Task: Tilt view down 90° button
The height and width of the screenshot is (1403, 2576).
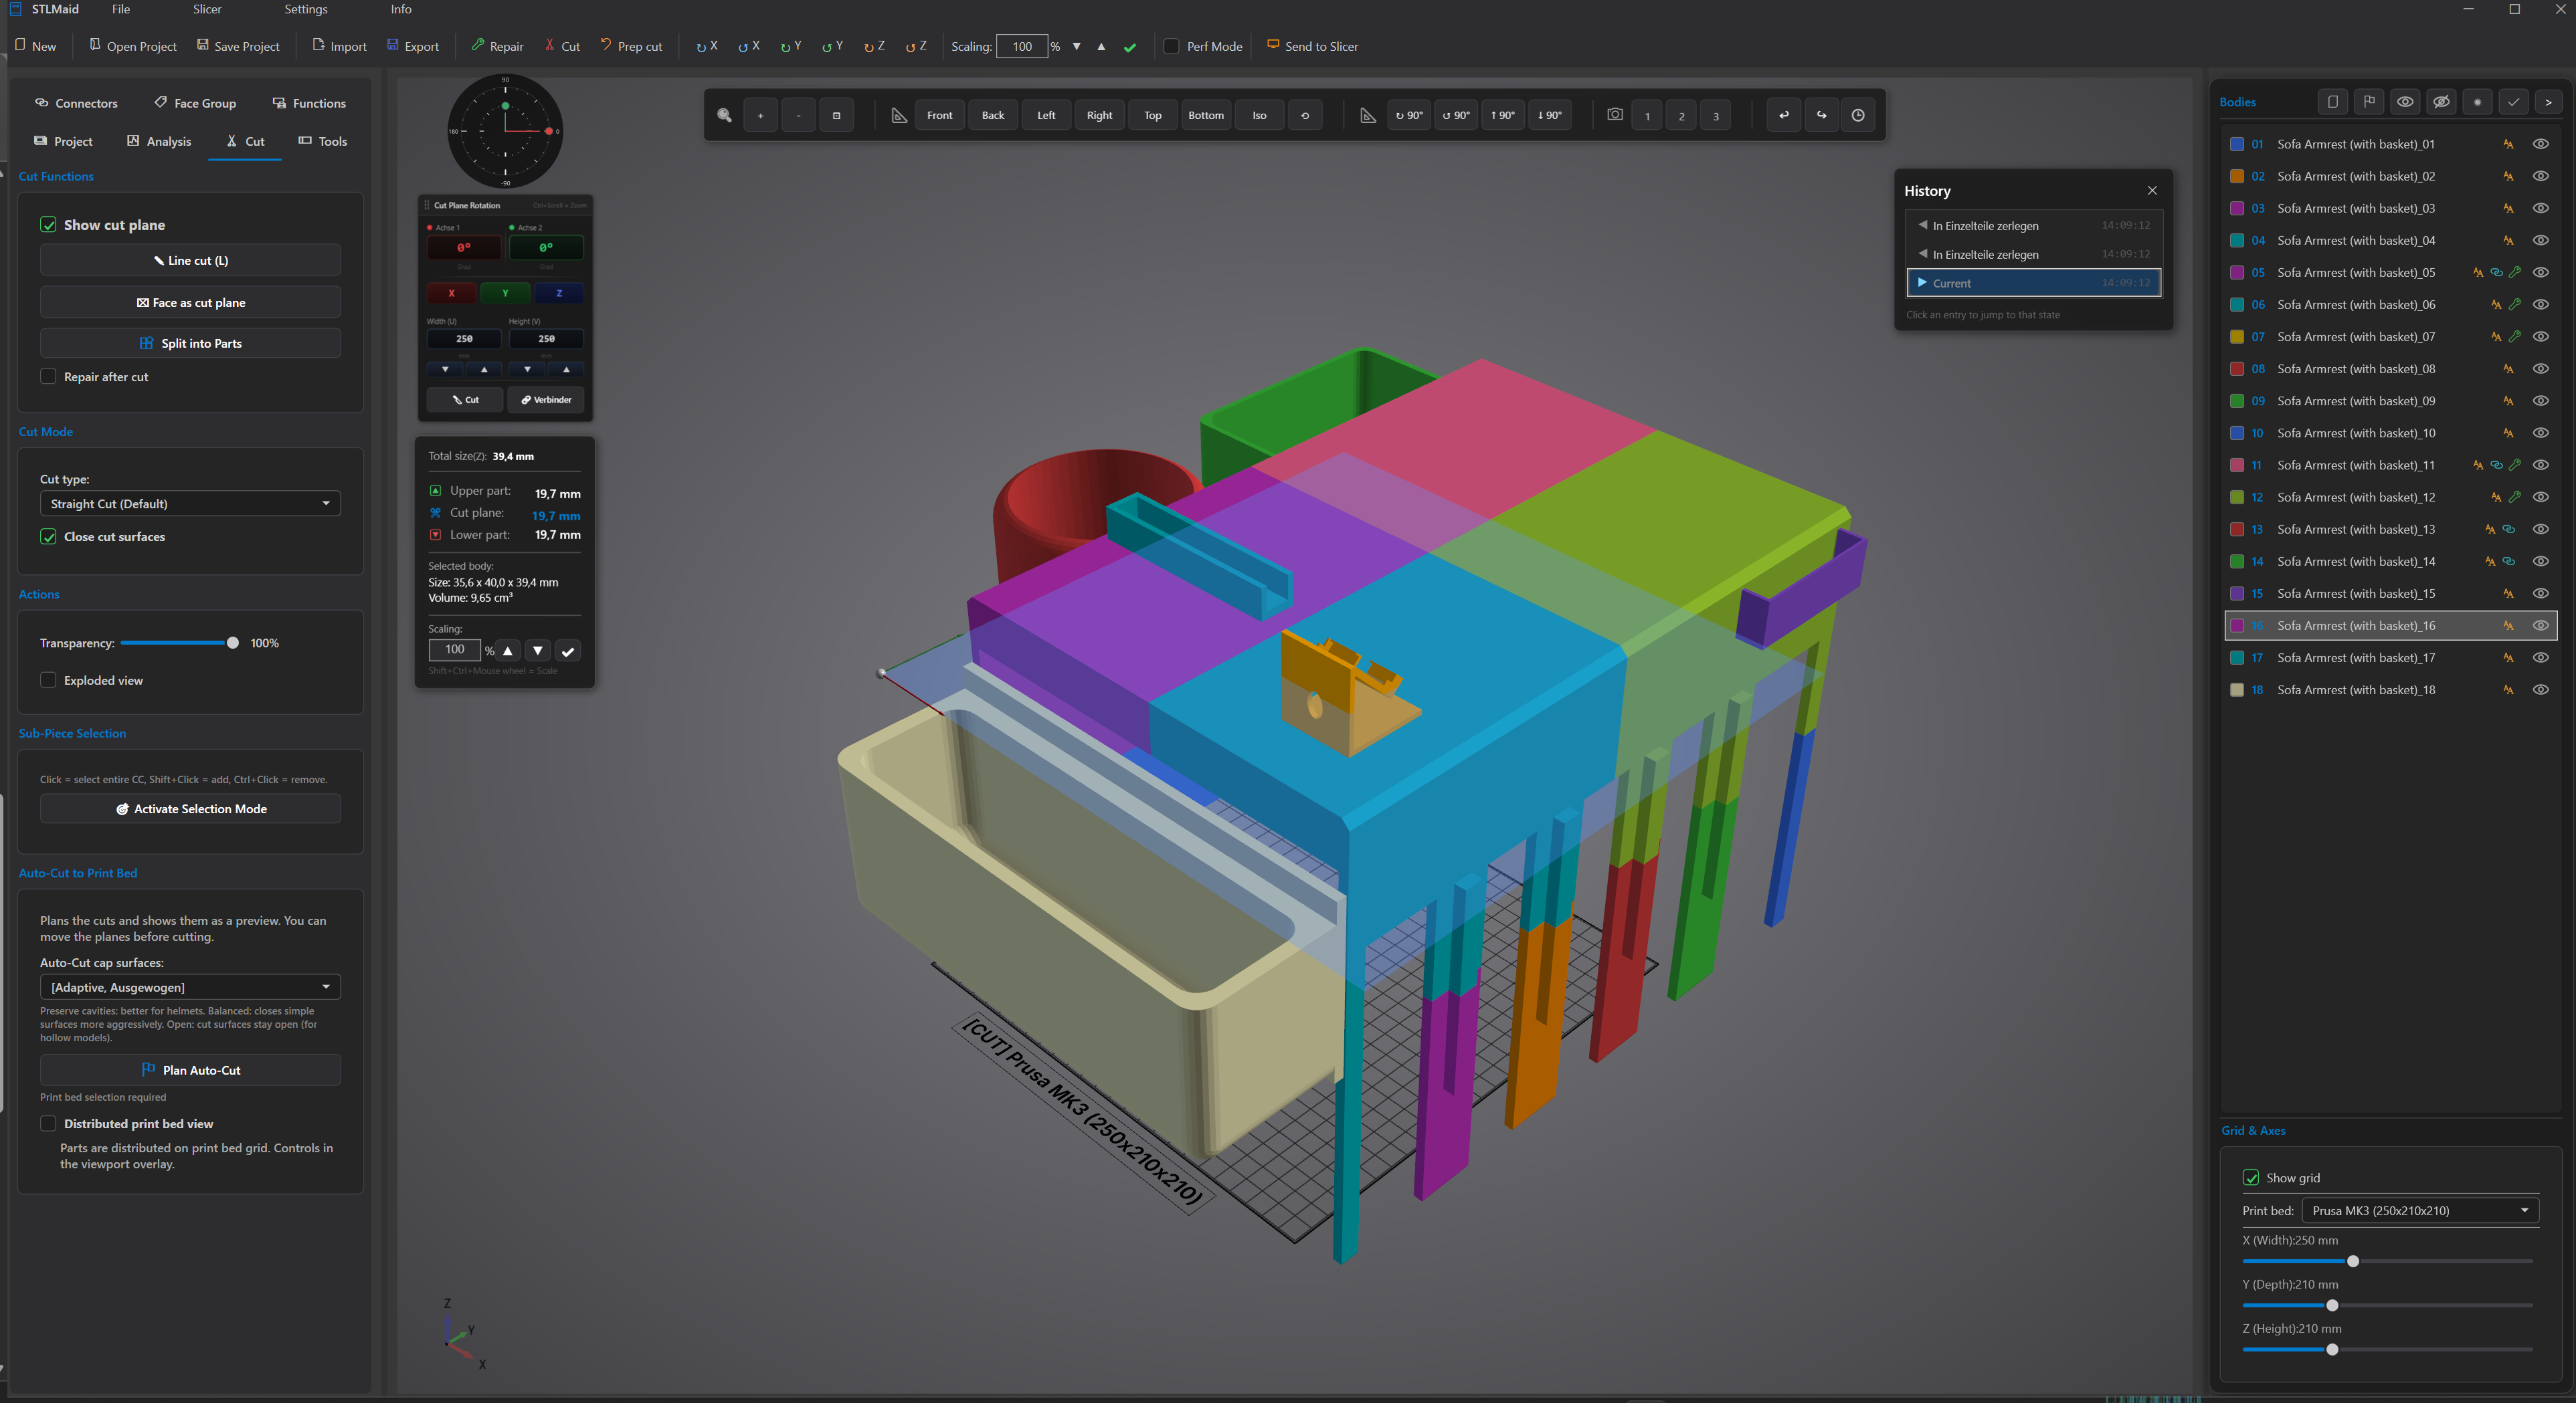Action: pyautogui.click(x=1550, y=115)
